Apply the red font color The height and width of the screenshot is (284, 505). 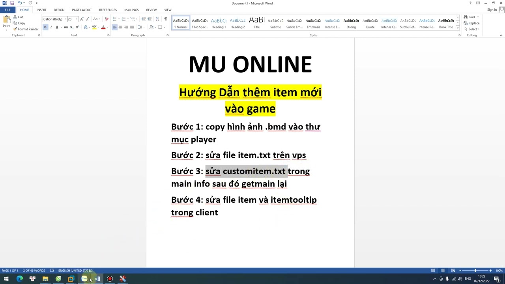(103, 27)
